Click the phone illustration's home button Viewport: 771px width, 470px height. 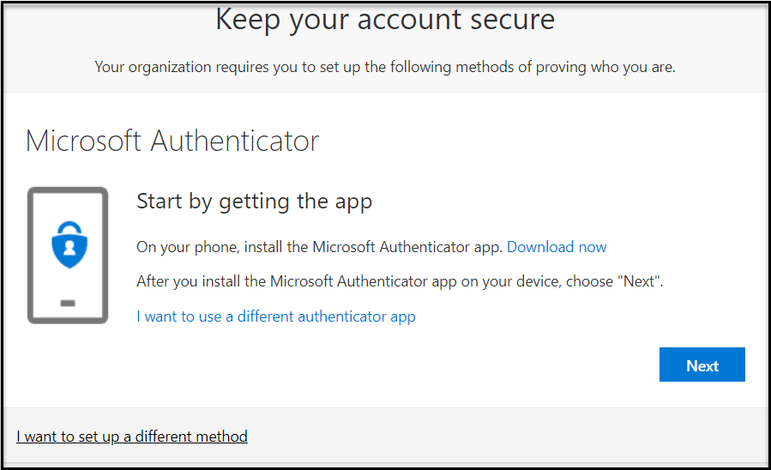(68, 303)
